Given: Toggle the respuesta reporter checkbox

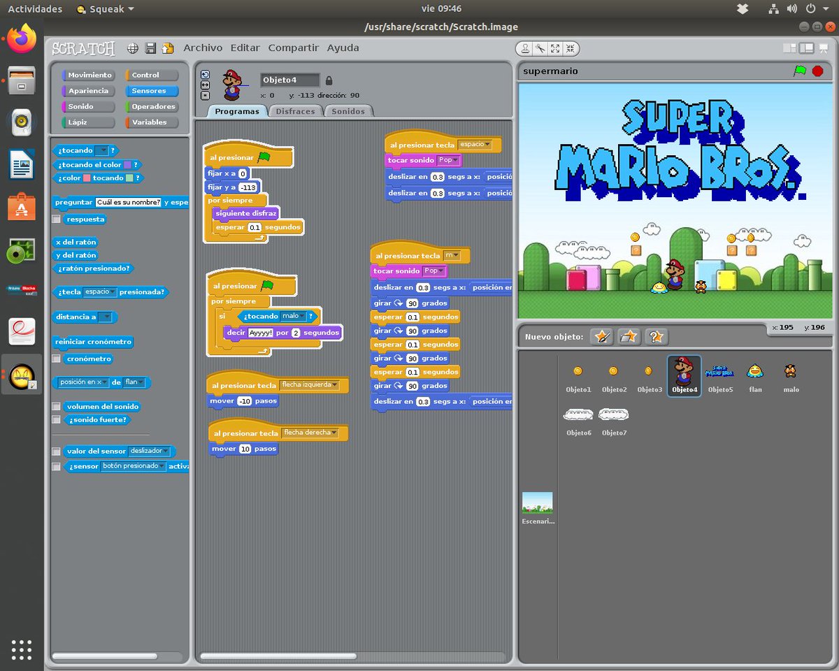Looking at the screenshot, I should point(56,219).
